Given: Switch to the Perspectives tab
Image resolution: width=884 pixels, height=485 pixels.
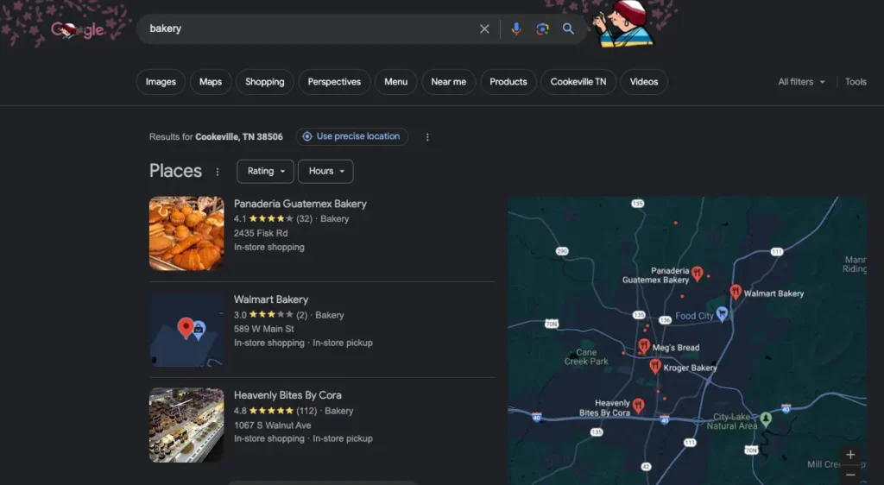Looking at the screenshot, I should point(334,82).
